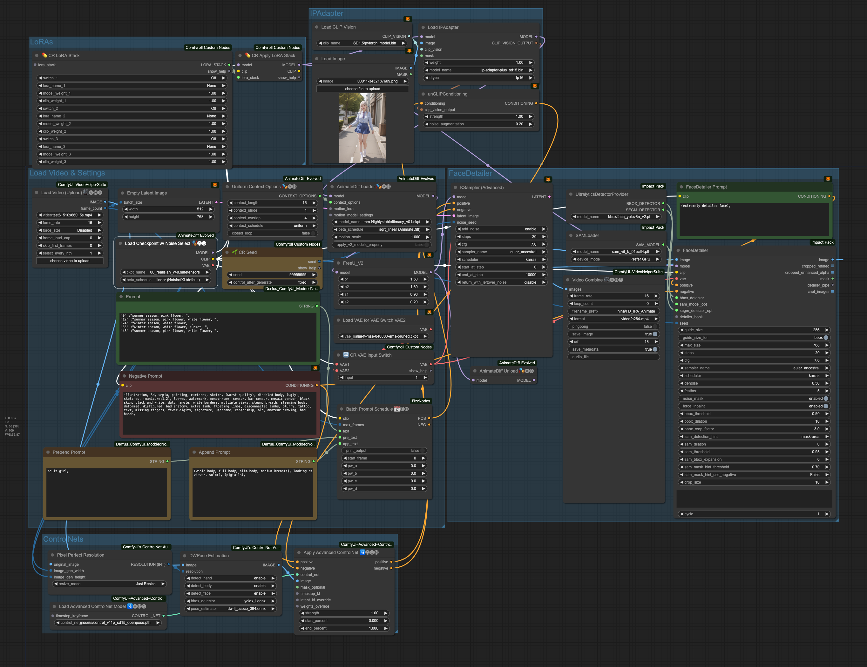The image size is (867, 667).
Task: Click the fox badge on the Load Image node
Action: click(409, 51)
